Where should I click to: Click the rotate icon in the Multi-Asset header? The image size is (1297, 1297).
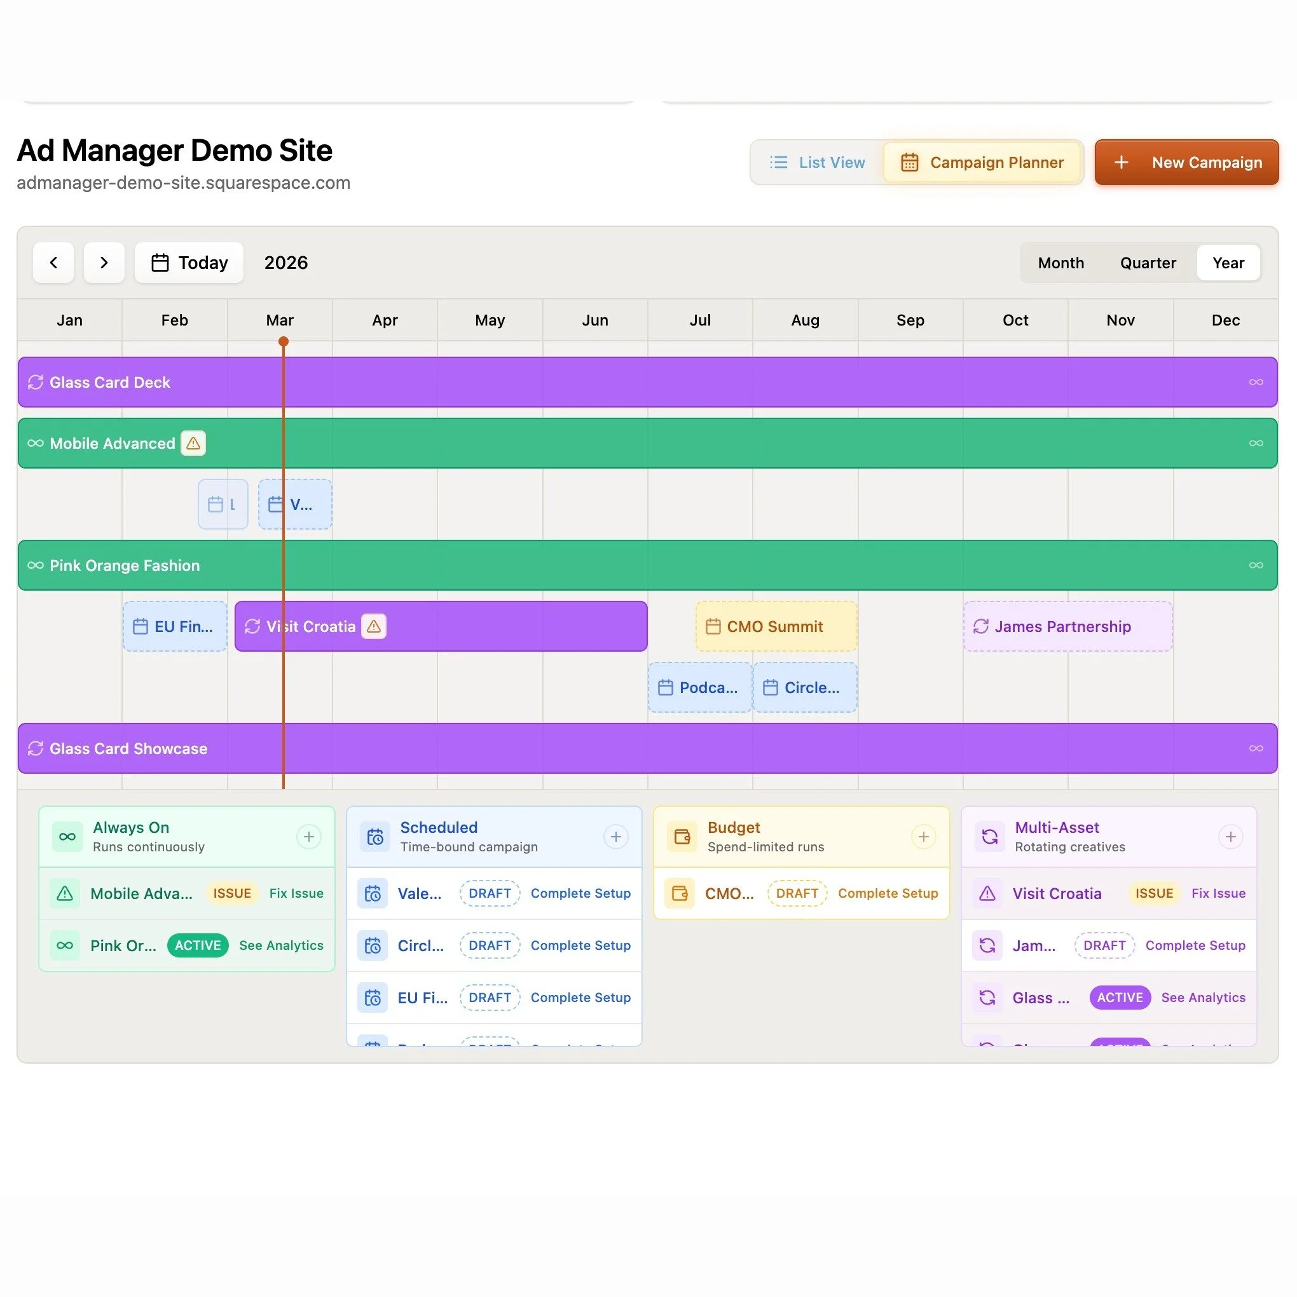(989, 837)
